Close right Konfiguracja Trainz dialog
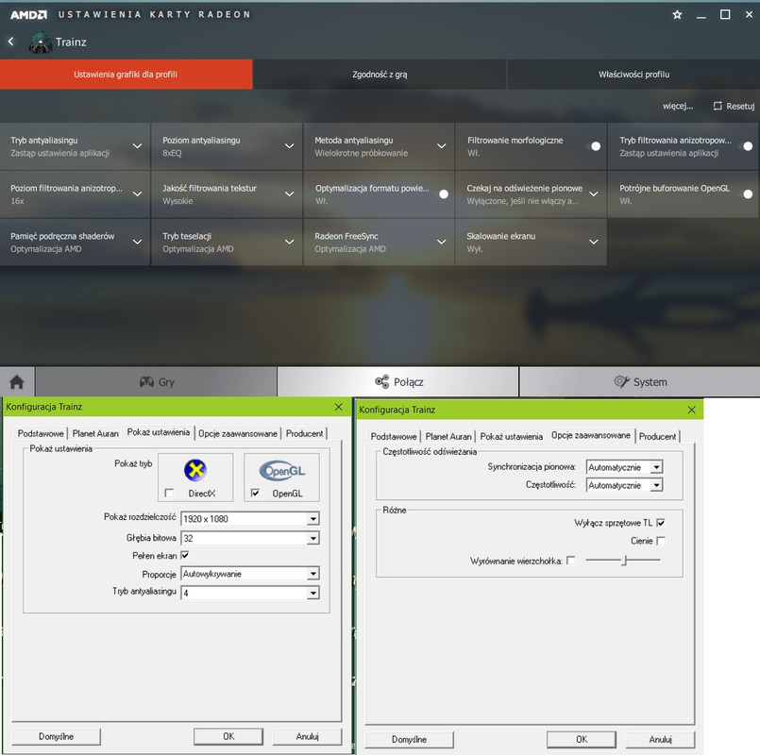Screen dimensions: 760x755 (x=692, y=410)
